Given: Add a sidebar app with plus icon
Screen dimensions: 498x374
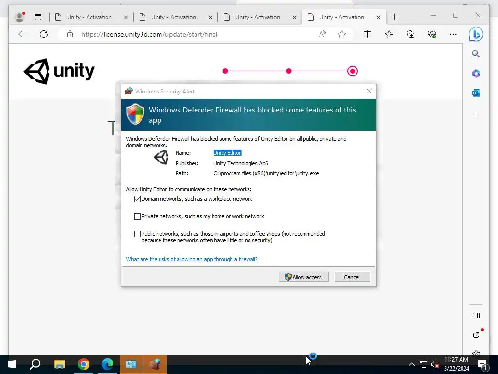Looking at the screenshot, I should point(476,114).
